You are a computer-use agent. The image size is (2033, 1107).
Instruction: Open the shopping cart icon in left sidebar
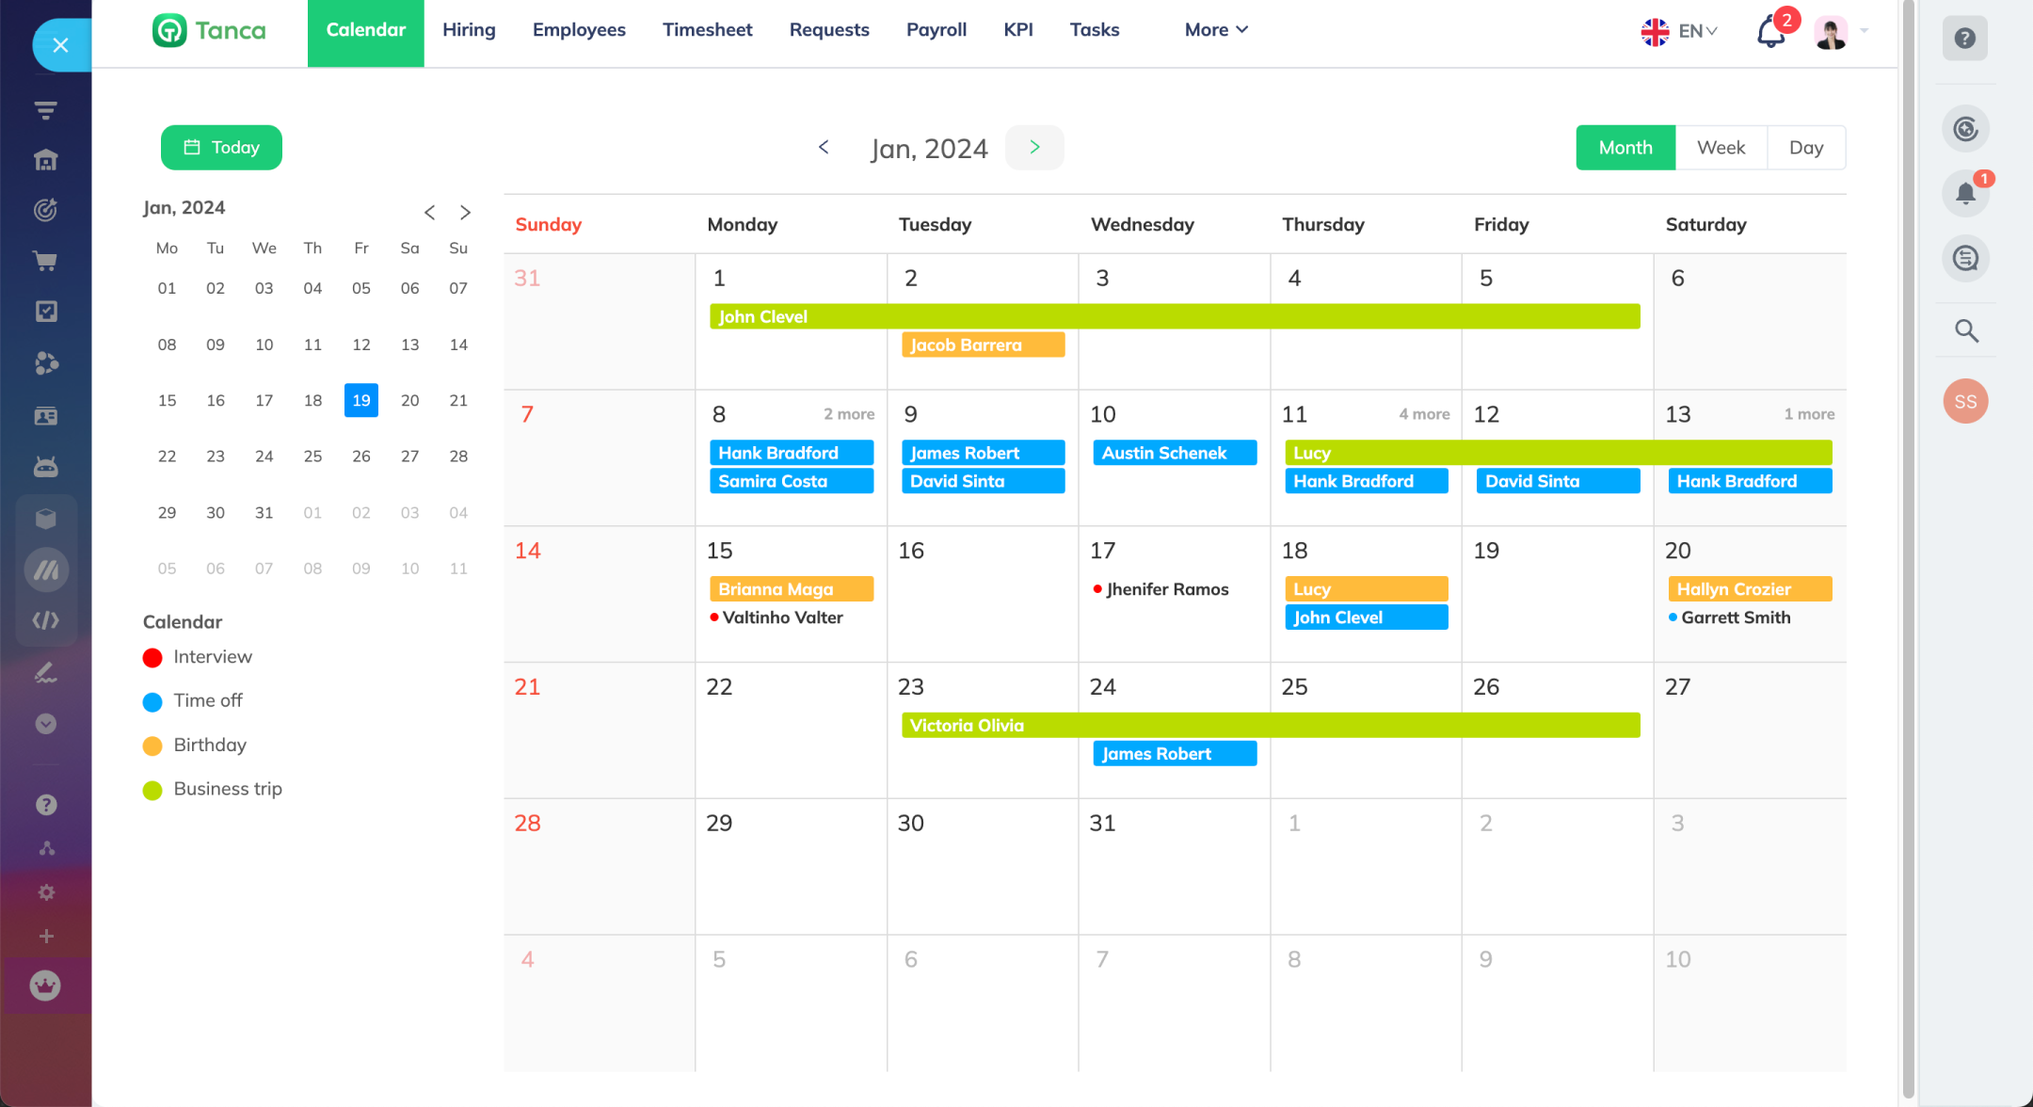point(45,261)
